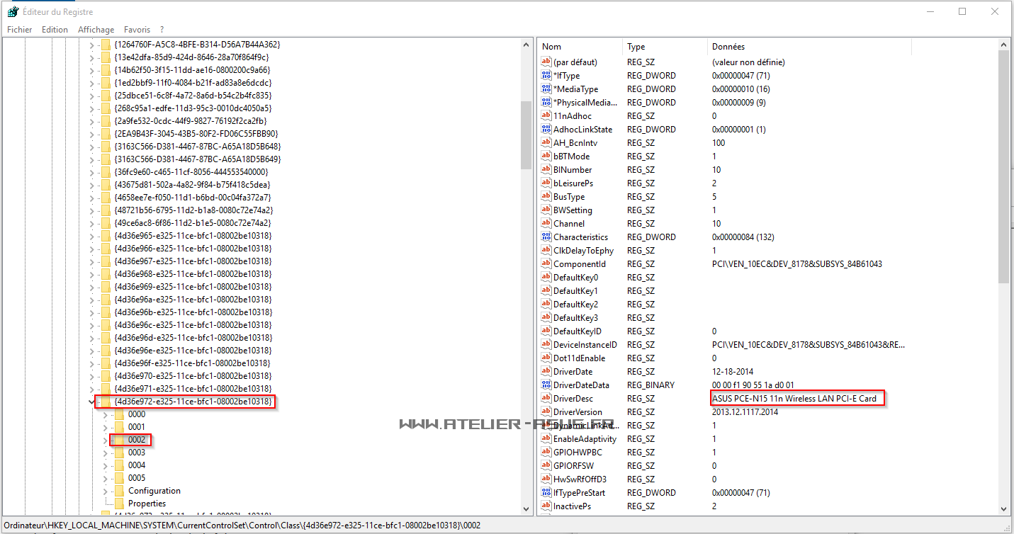
Task: Click the string icon beside DriverDesc
Action: 546,399
